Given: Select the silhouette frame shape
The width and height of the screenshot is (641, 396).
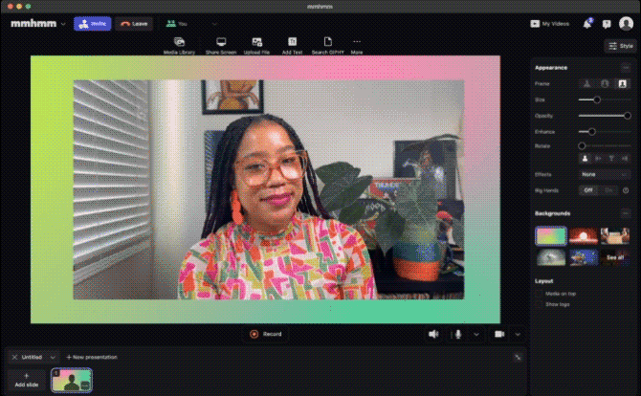Looking at the screenshot, I should coord(586,84).
